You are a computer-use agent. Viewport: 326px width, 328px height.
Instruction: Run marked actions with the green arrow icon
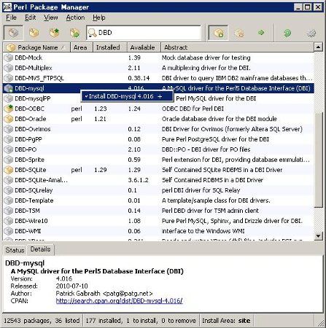click(x=261, y=33)
